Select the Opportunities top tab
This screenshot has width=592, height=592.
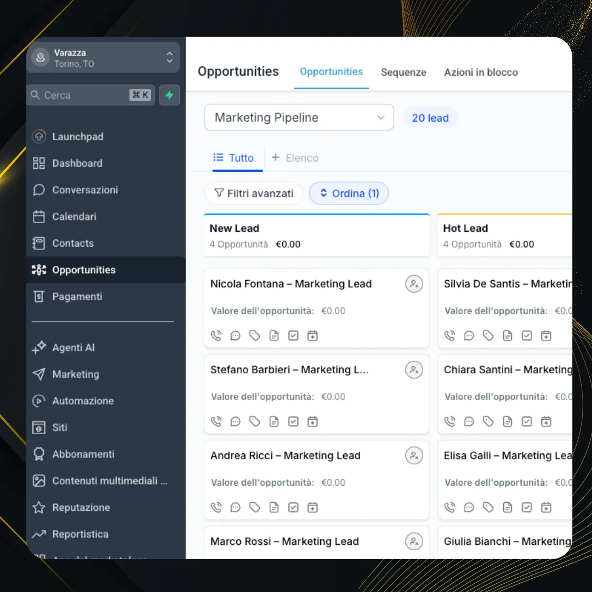pos(331,72)
